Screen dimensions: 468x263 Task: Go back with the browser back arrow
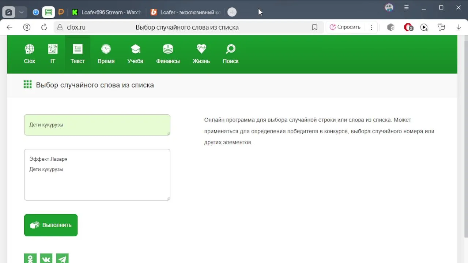tap(10, 27)
